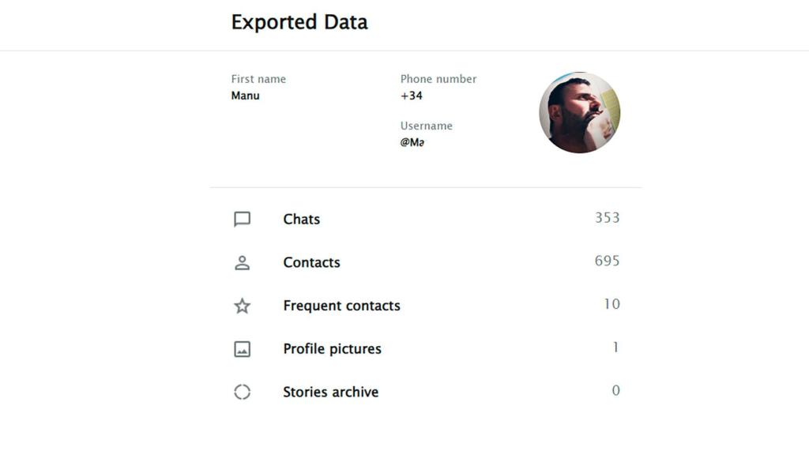The image size is (809, 455).
Task: Click the Frequent contacts star icon
Action: click(x=243, y=306)
